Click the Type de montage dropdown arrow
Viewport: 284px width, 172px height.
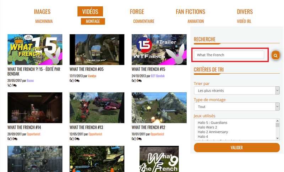(x=277, y=107)
